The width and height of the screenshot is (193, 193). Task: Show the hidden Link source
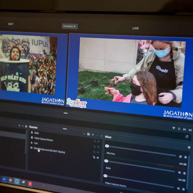(98, 152)
